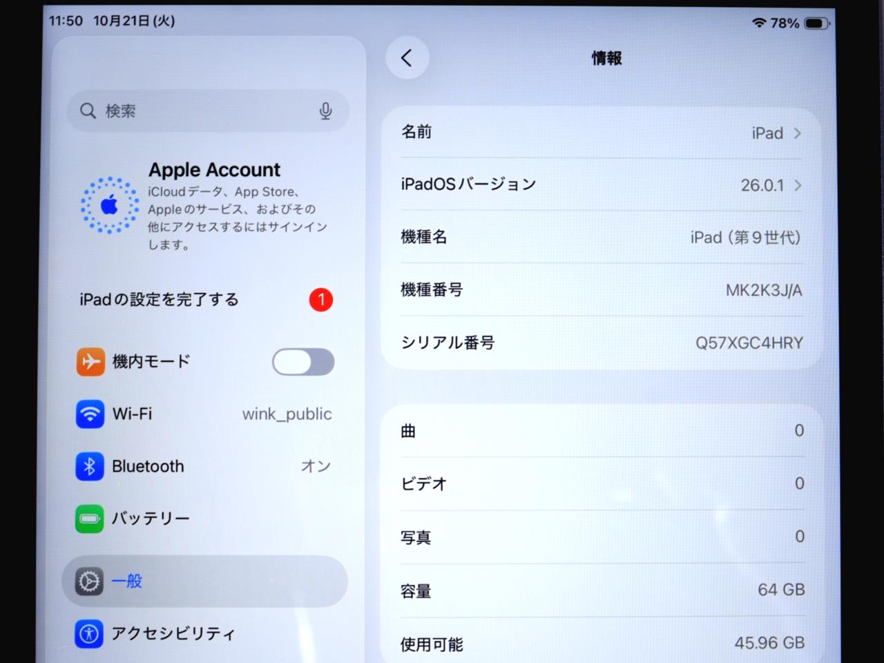Tap iPadの設定を完了する link

[x=160, y=300]
